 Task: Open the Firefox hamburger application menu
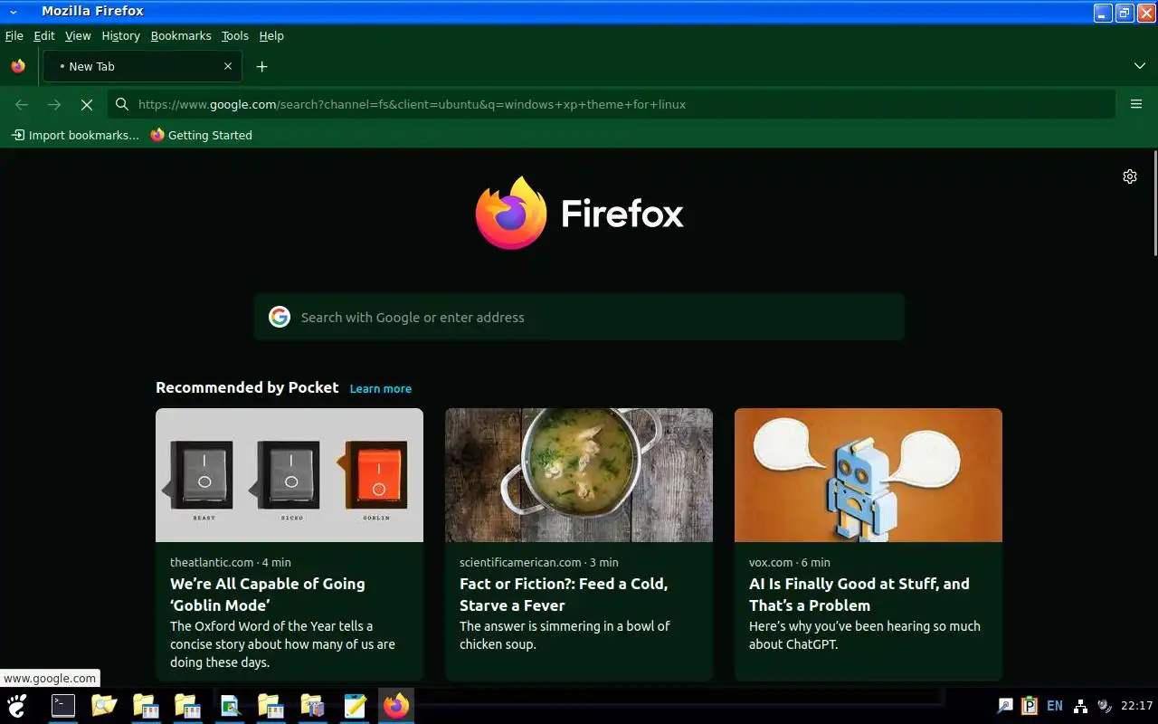pos(1136,104)
